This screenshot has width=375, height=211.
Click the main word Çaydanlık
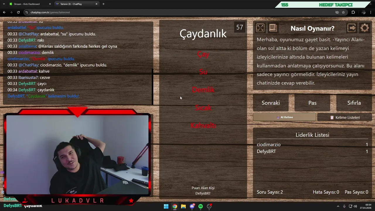(x=203, y=33)
